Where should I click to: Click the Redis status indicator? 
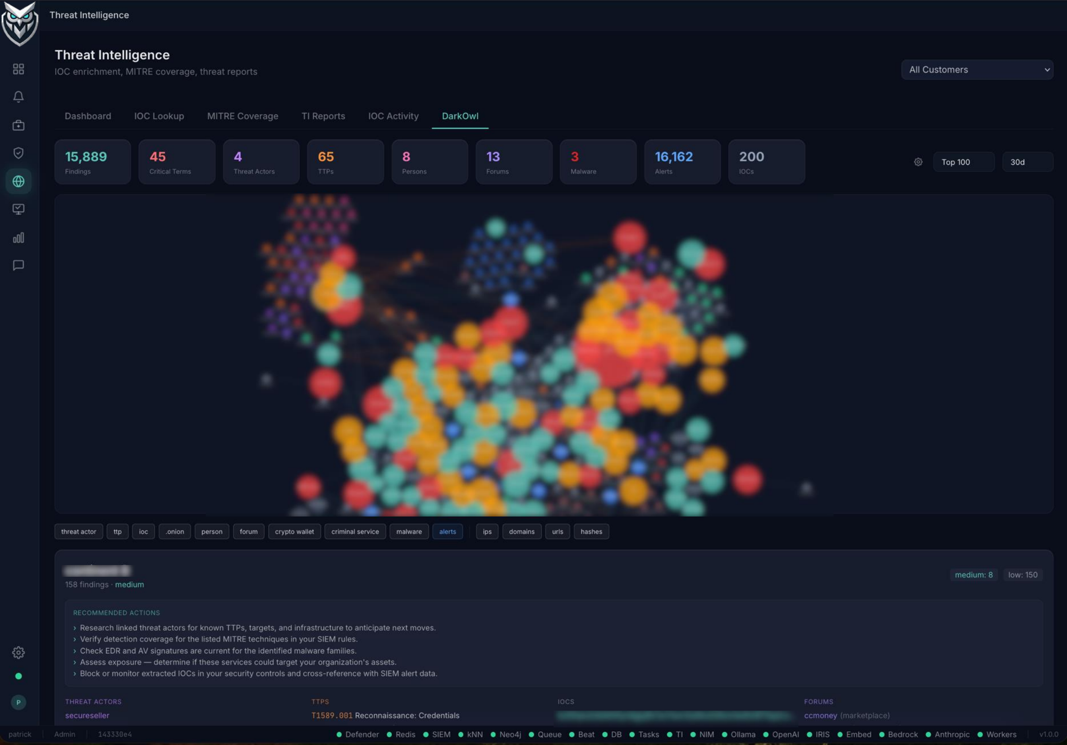point(401,735)
